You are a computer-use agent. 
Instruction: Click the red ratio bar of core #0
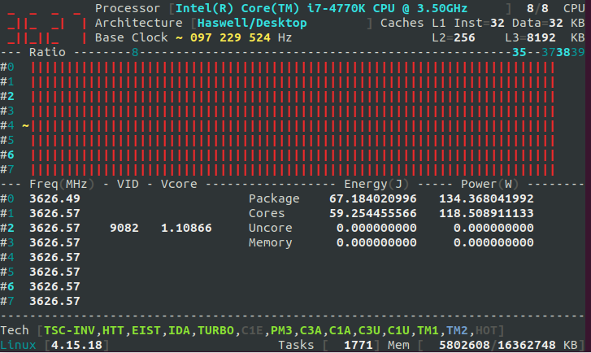[293, 68]
